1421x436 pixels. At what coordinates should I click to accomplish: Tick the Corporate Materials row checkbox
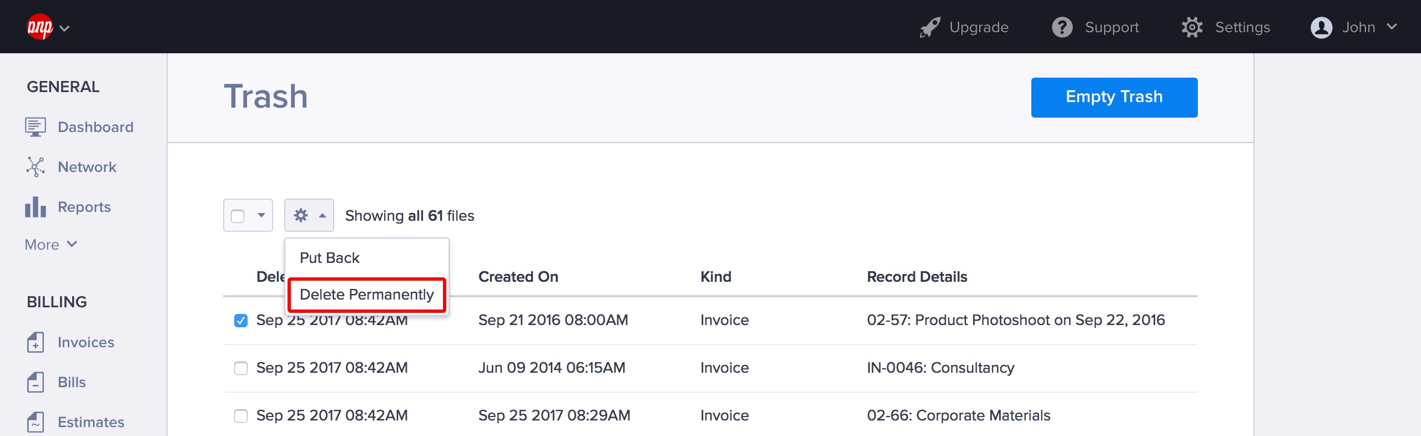pos(241,416)
